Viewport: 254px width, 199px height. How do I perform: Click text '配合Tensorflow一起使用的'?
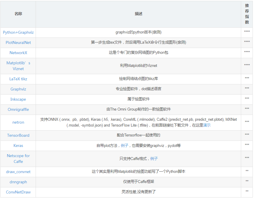pyautogui.click(x=138, y=135)
